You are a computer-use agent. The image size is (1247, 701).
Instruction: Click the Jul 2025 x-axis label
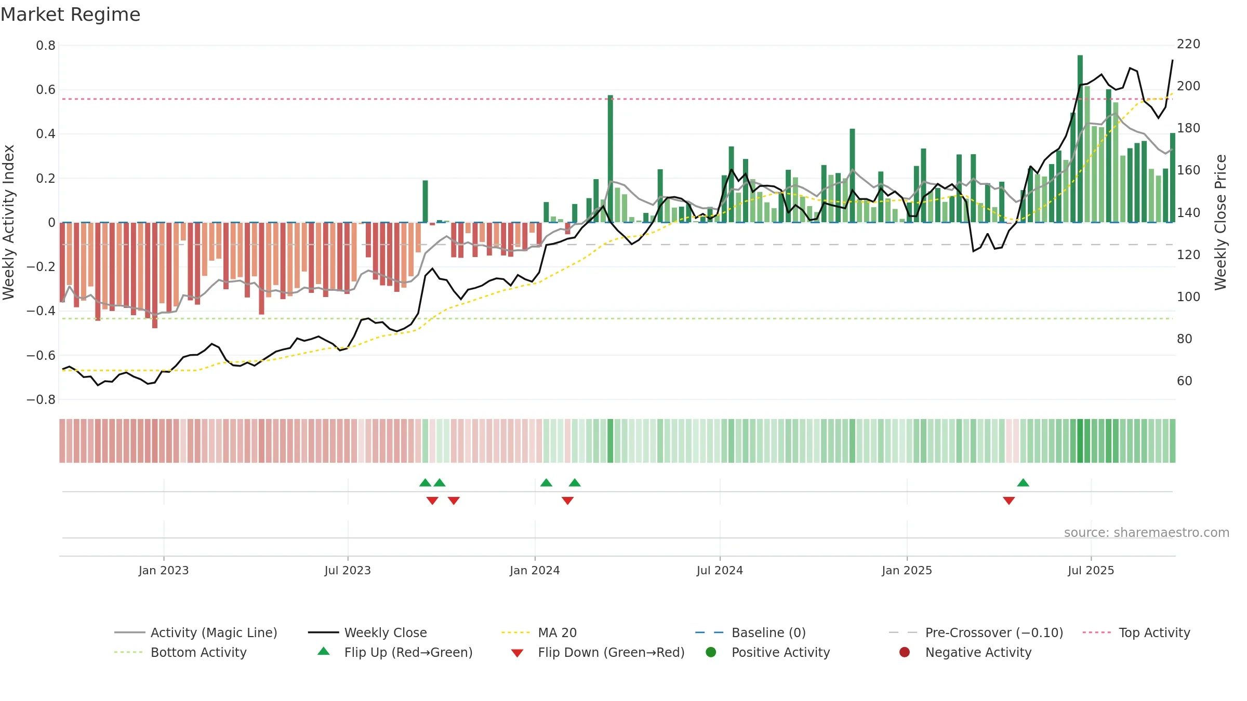1091,571
